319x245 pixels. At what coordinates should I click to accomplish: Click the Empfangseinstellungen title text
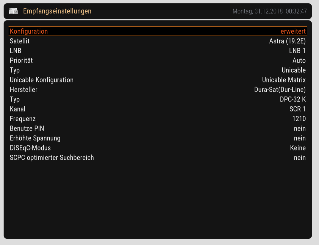point(57,11)
